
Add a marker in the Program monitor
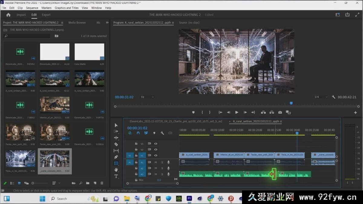(x=193, y=112)
